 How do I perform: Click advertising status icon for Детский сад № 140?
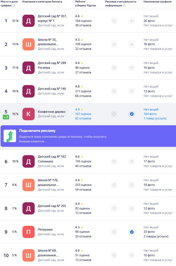pos(114,91)
